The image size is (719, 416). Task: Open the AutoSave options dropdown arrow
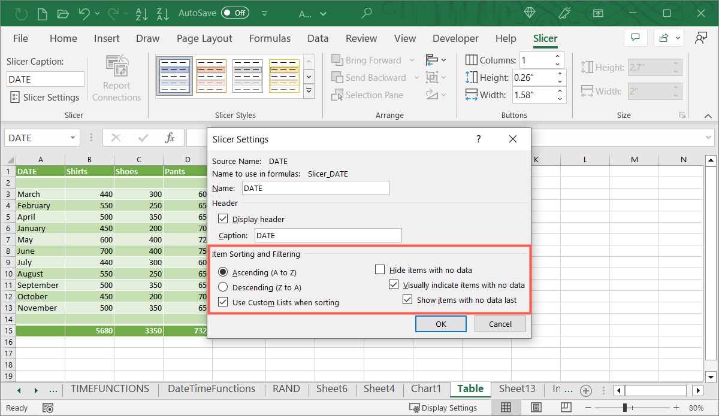[x=264, y=13]
